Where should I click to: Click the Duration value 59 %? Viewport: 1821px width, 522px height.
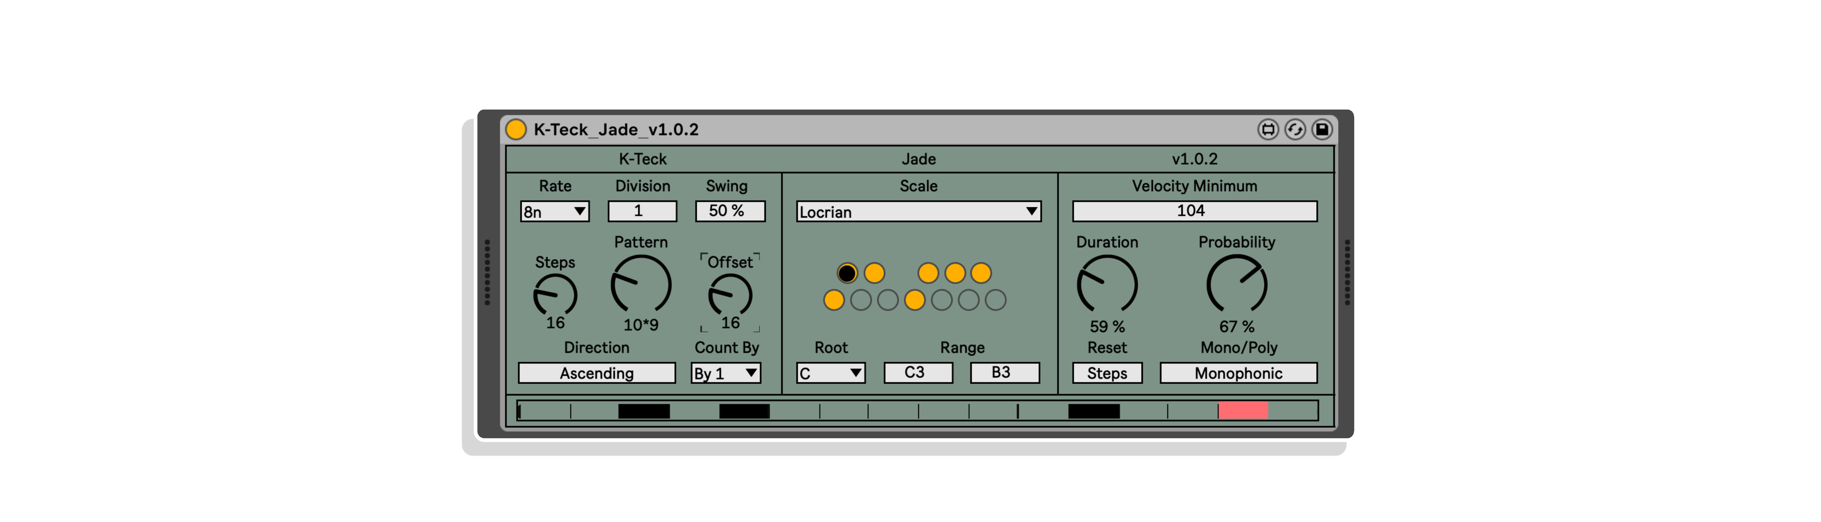1107,327
